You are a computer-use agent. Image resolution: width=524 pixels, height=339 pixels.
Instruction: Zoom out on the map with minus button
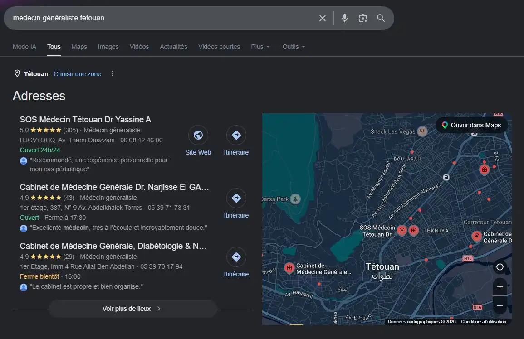pyautogui.click(x=500, y=305)
